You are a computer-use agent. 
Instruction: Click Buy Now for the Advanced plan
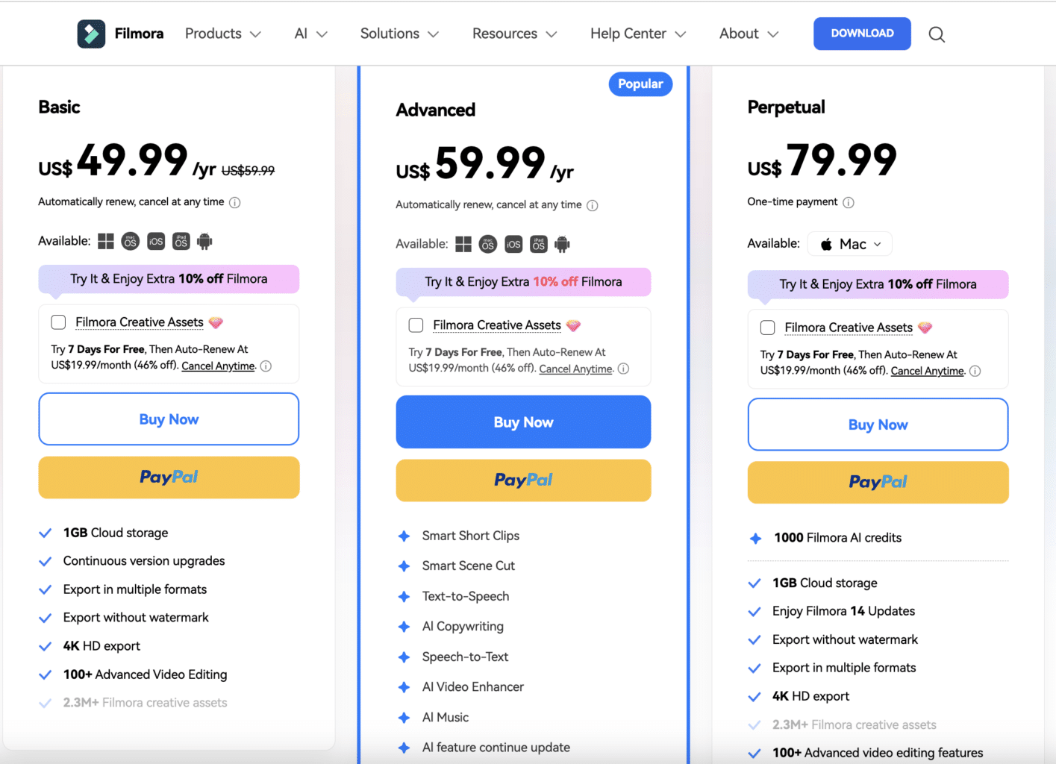click(523, 422)
